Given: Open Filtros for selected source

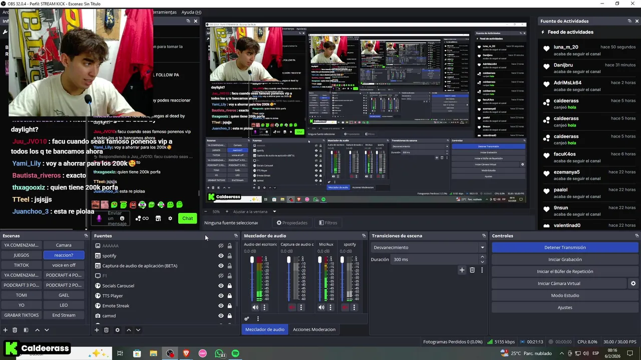Looking at the screenshot, I should coord(328,222).
